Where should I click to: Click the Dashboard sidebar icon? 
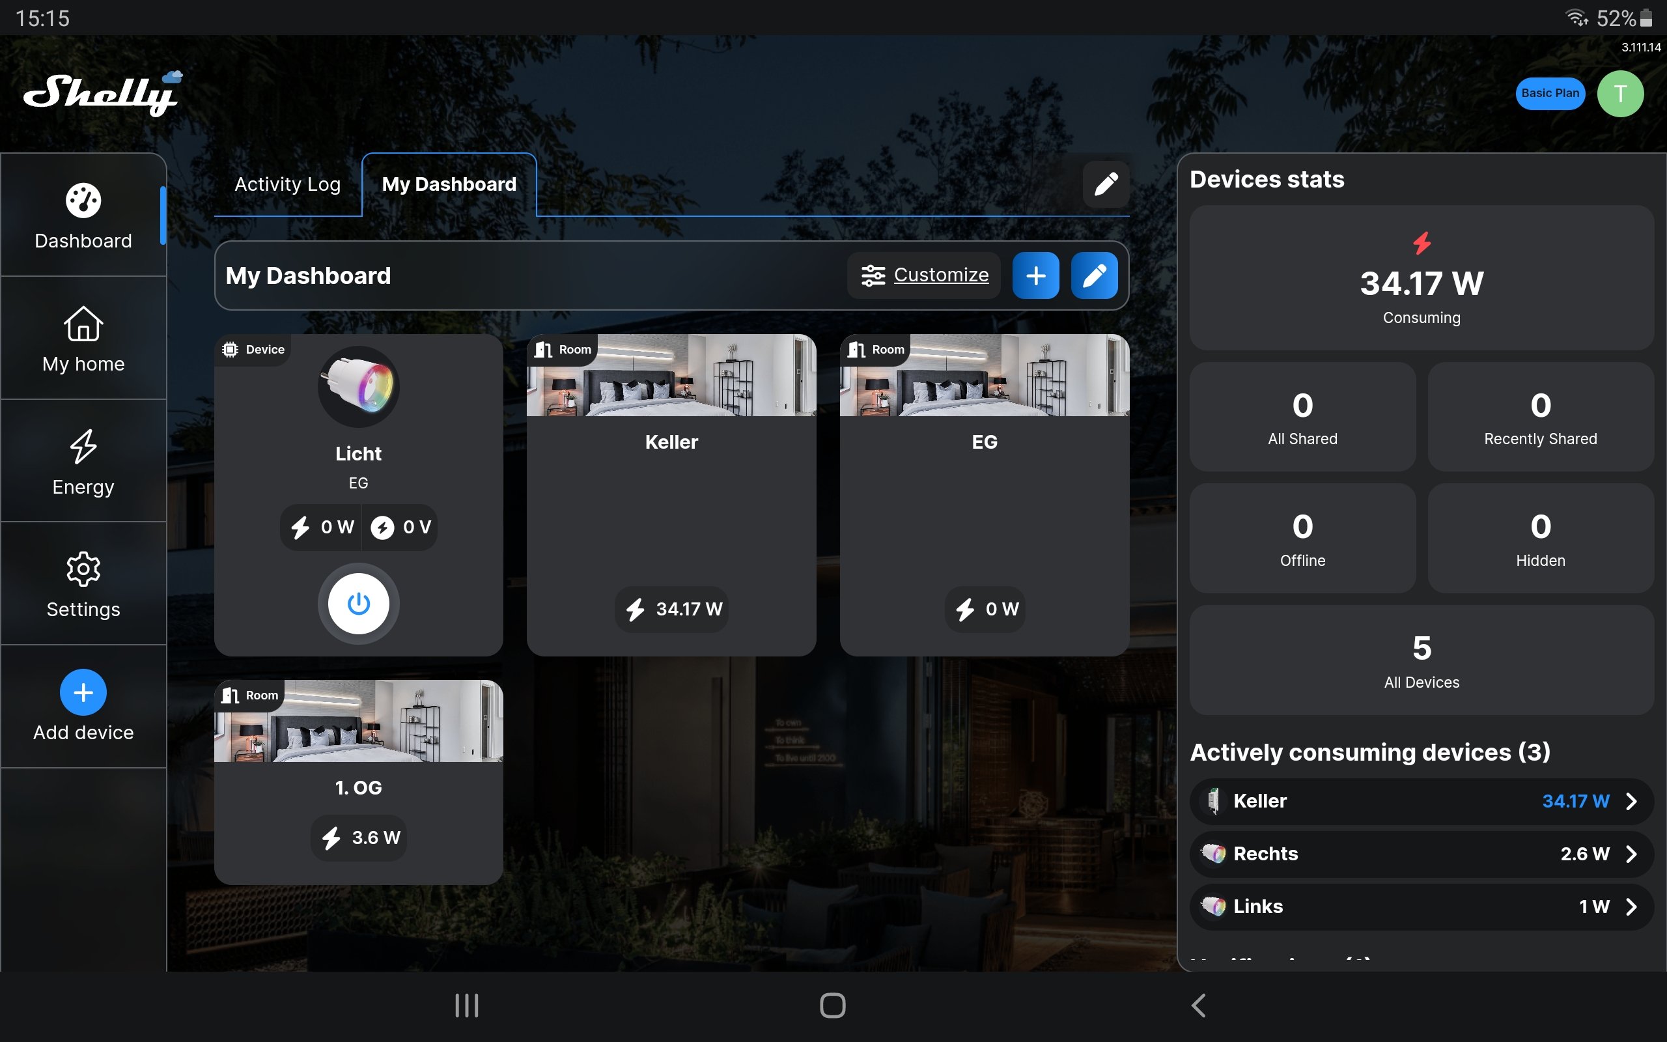click(x=83, y=216)
